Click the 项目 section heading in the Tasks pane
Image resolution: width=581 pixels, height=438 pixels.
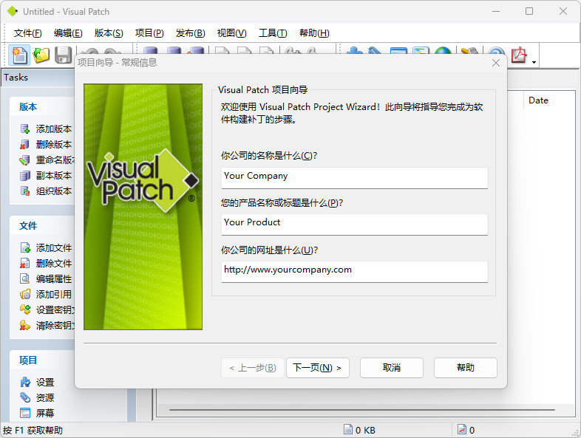tap(28, 360)
